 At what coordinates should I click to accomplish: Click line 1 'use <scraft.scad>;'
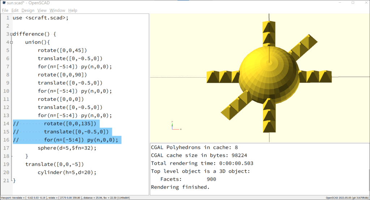pyautogui.click(x=40, y=18)
